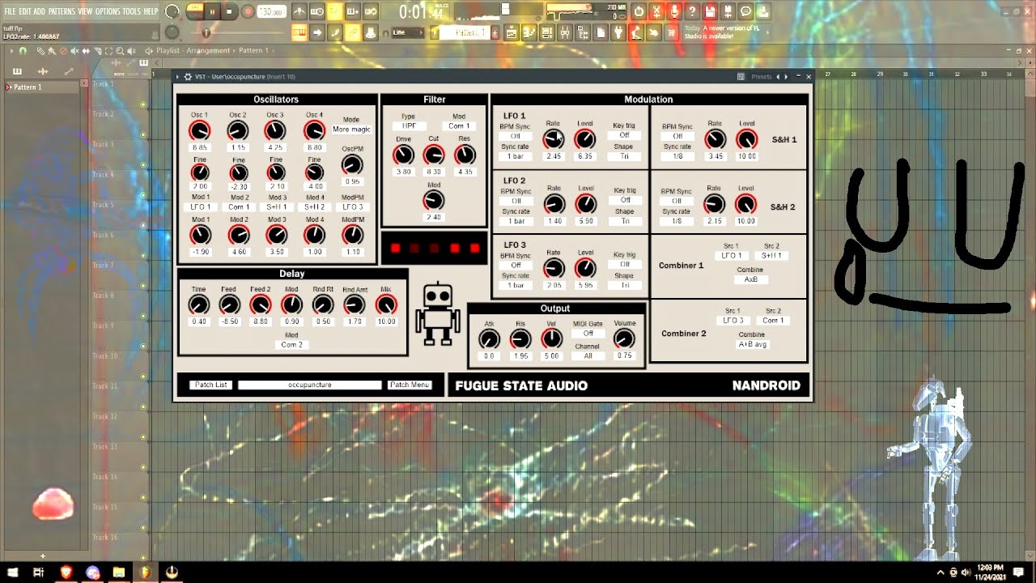
Task: Open Combiner 1 Combine dropdown 'AxB'
Action: pos(751,279)
